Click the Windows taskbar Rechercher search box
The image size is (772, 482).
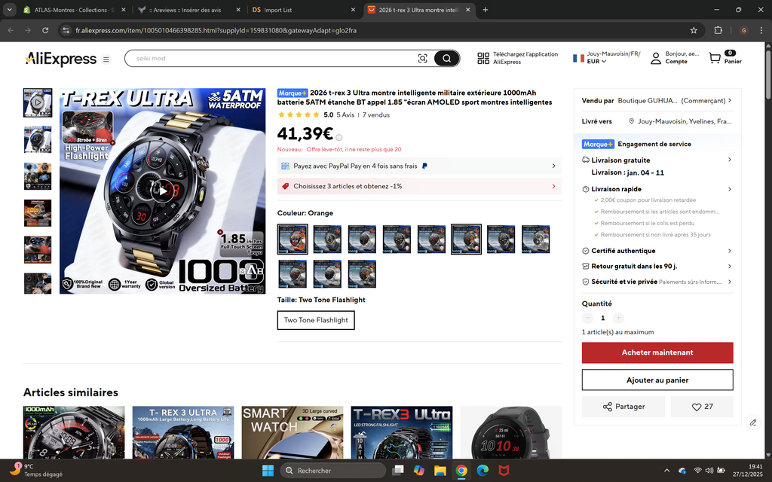coord(332,471)
